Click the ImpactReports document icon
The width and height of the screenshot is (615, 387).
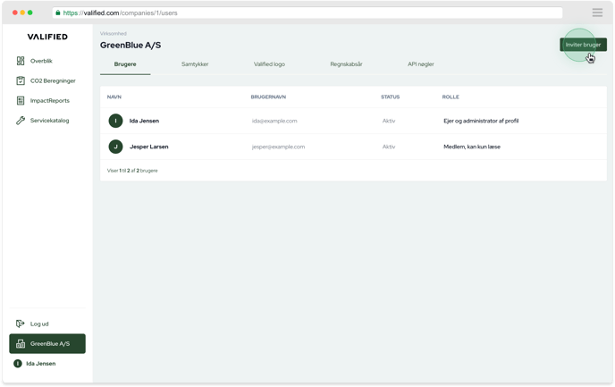(x=21, y=100)
